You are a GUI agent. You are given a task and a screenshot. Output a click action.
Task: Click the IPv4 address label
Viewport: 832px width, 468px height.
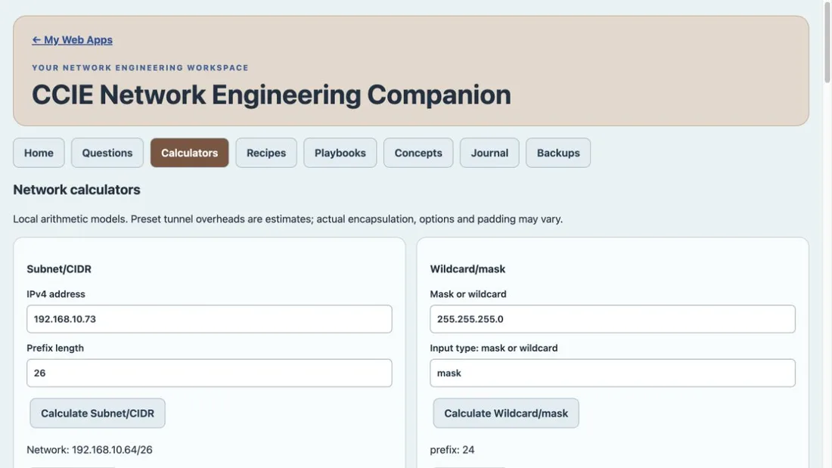pos(56,294)
